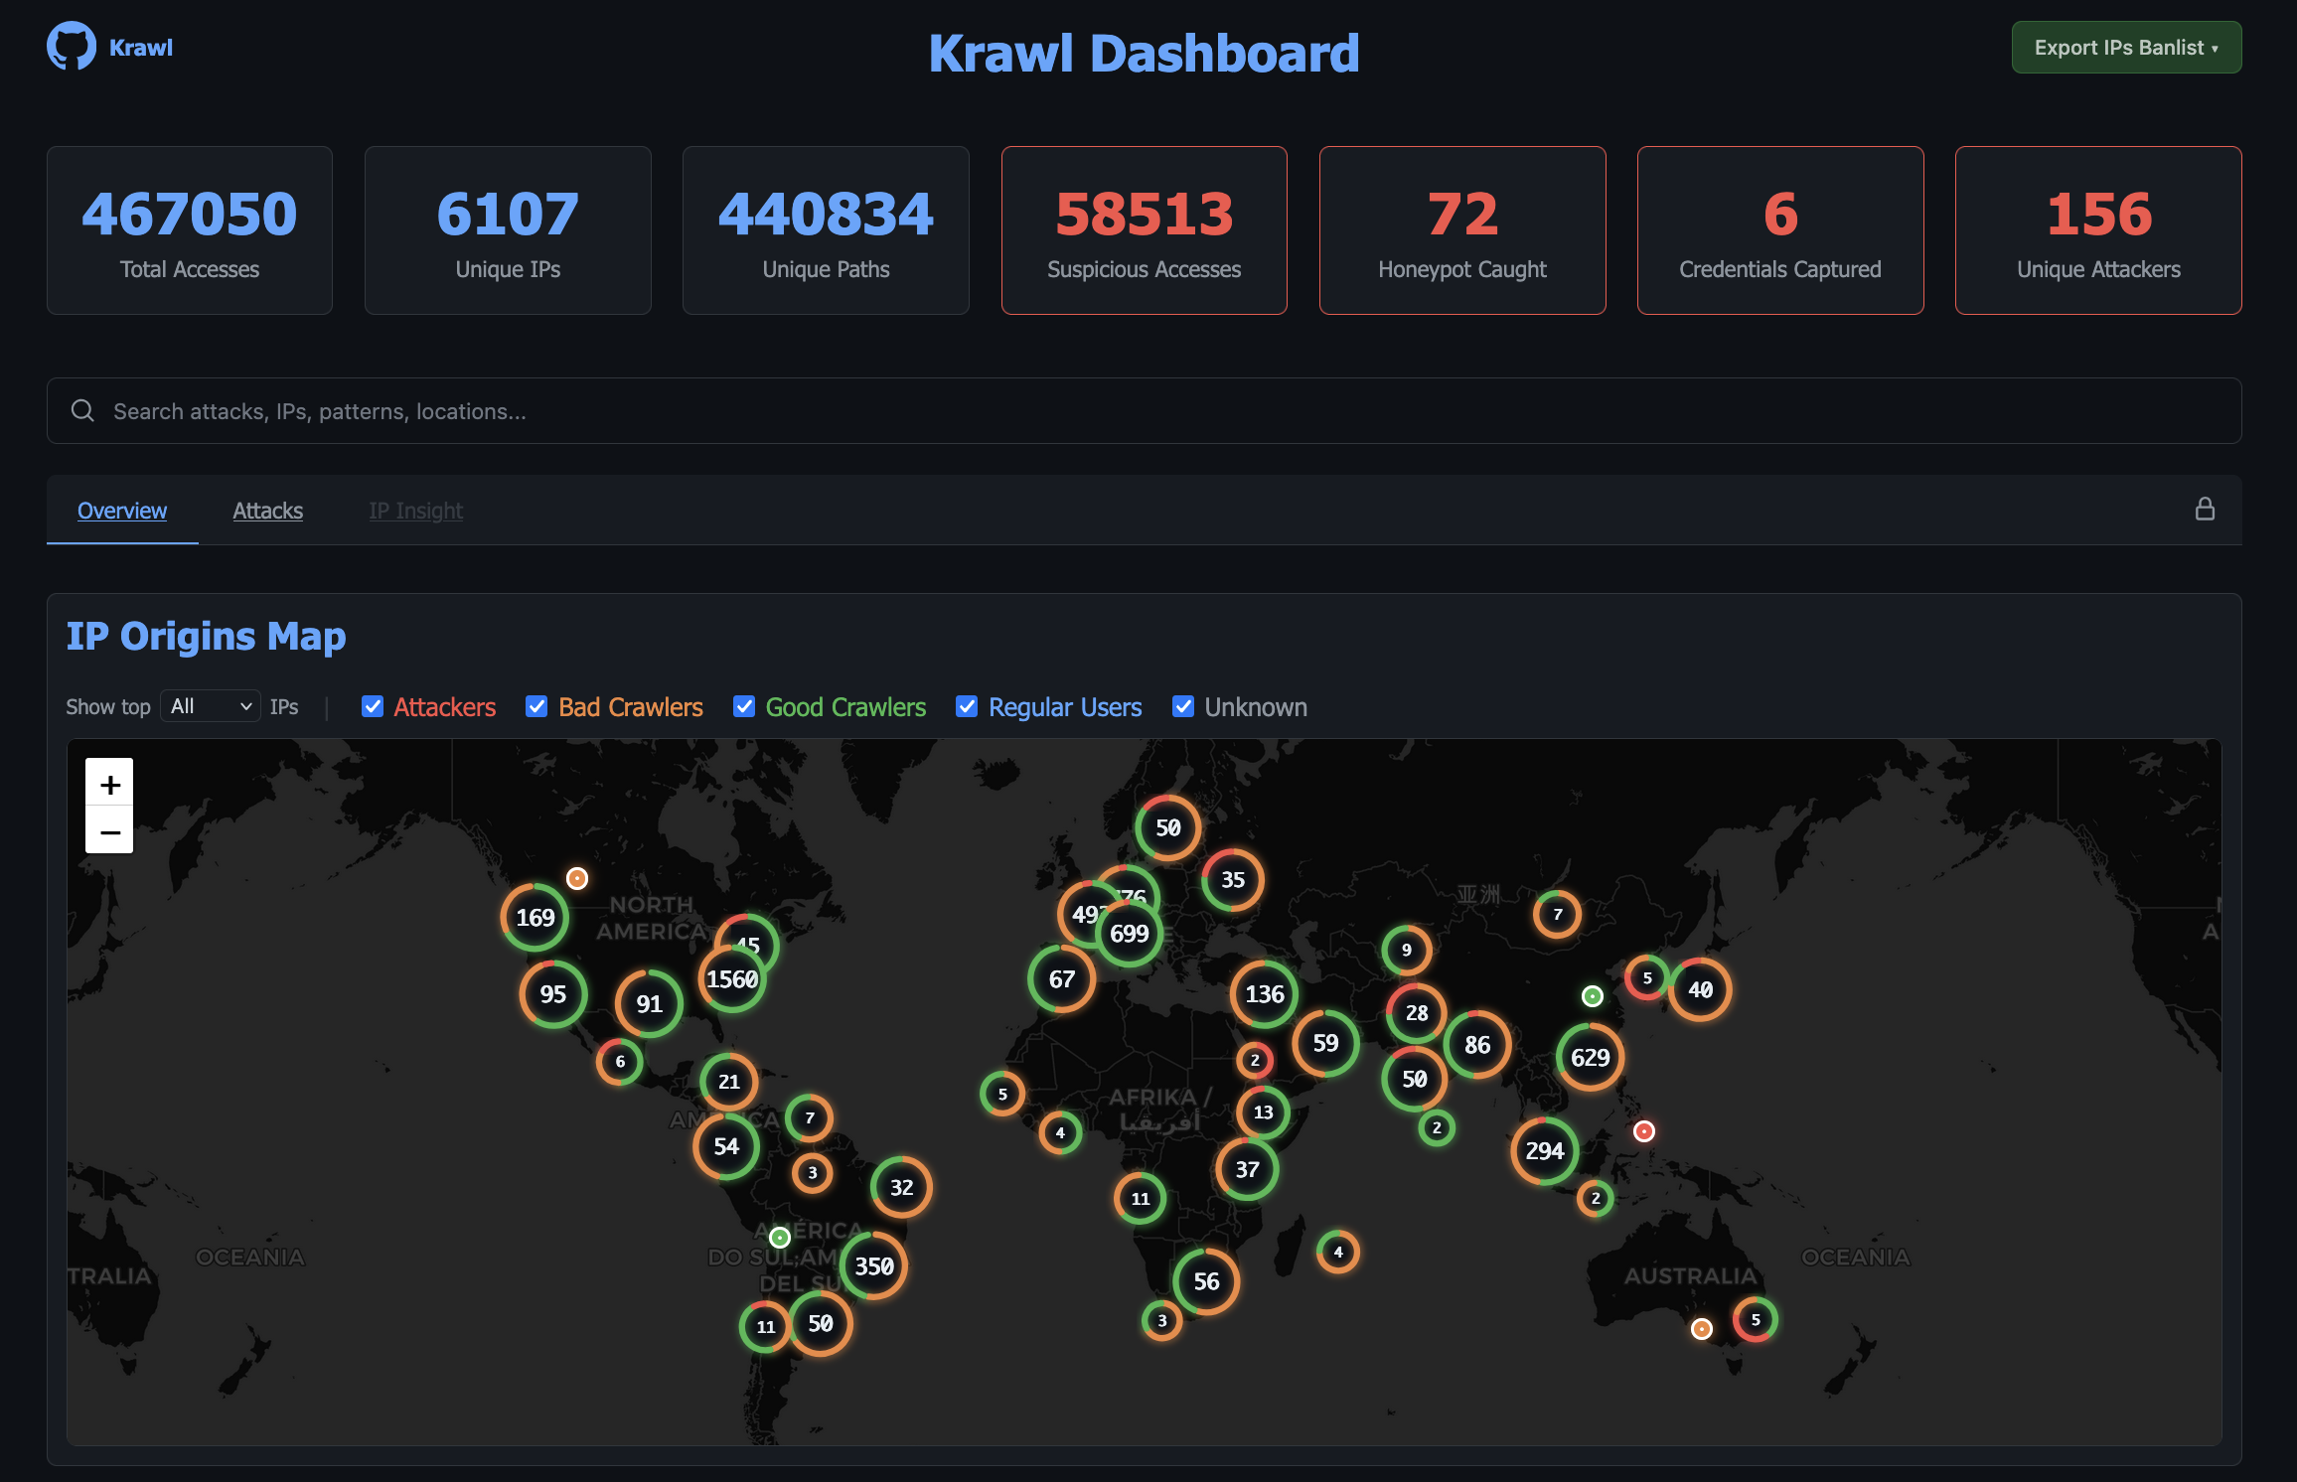The width and height of the screenshot is (2297, 1482).
Task: Open the Show top IPs dropdown
Action: (210, 705)
